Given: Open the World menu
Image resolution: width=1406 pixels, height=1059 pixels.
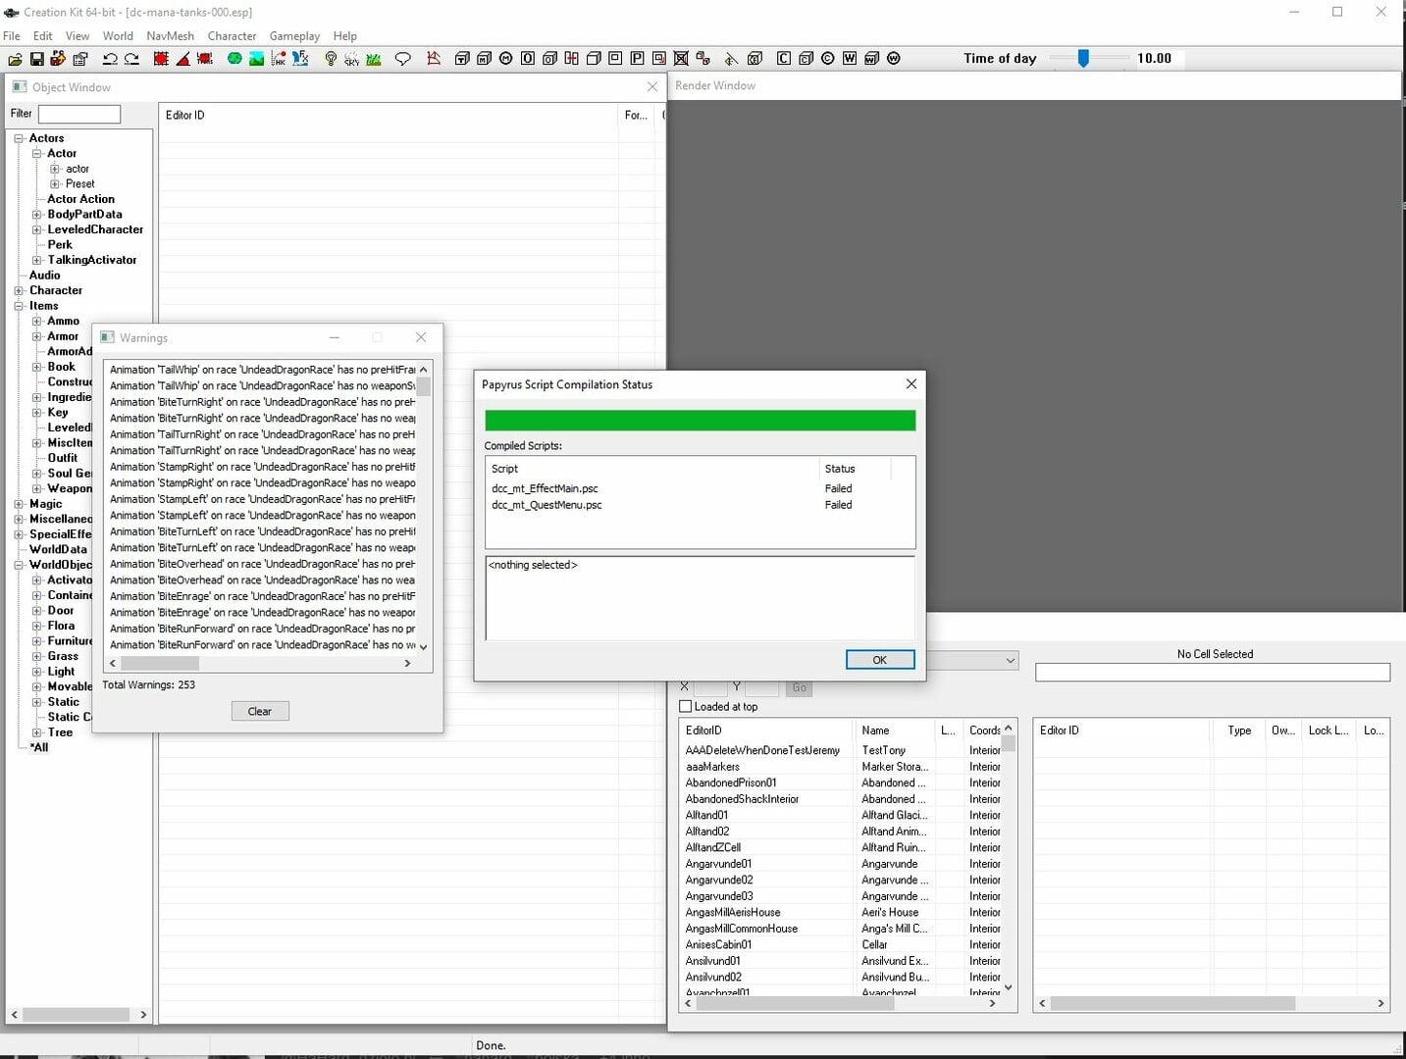Looking at the screenshot, I should [118, 36].
